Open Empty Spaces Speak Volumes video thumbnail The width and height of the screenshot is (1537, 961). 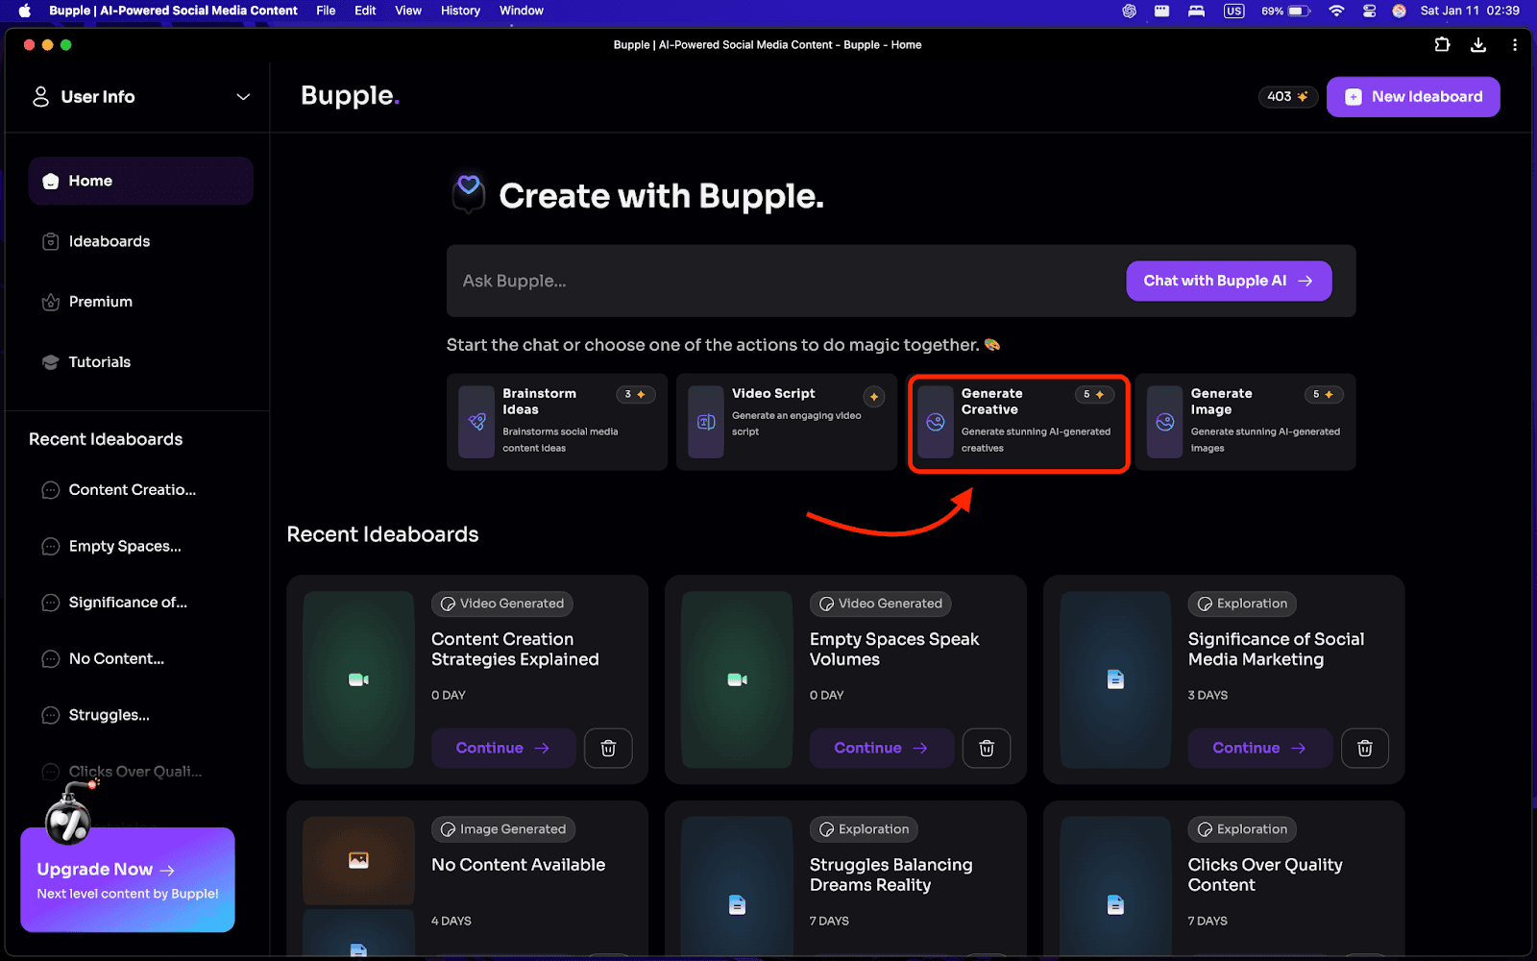tap(737, 679)
